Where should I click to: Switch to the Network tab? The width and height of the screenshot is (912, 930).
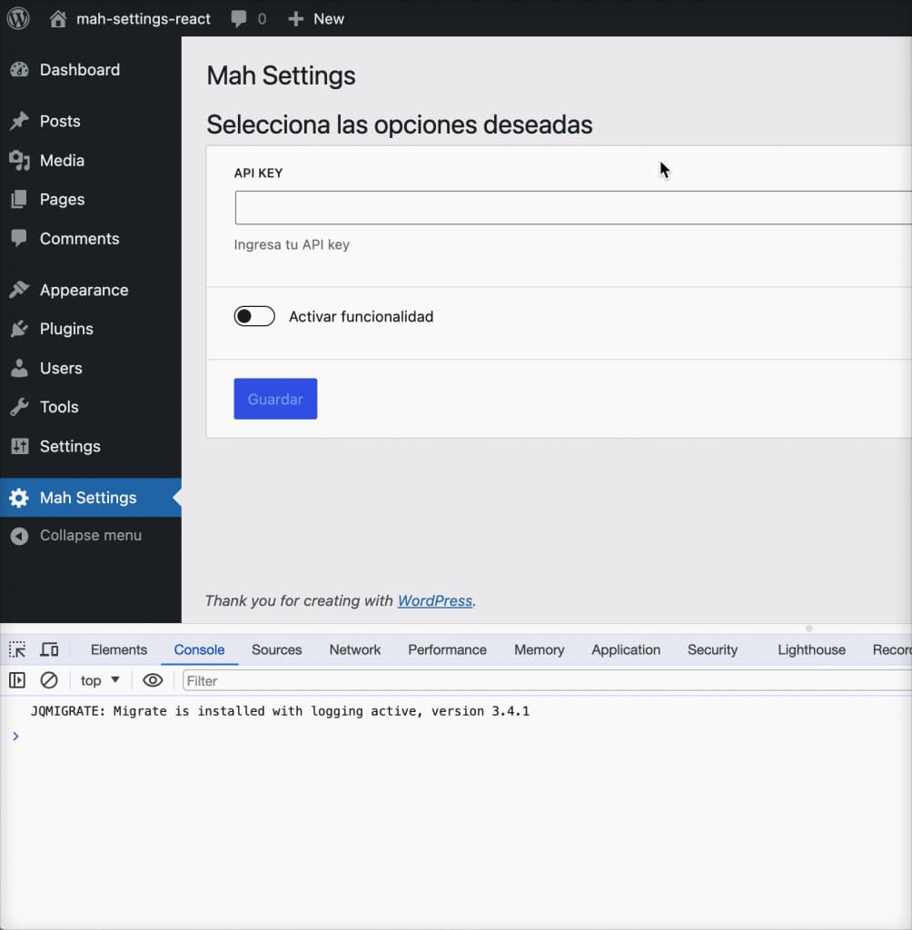pyautogui.click(x=355, y=649)
